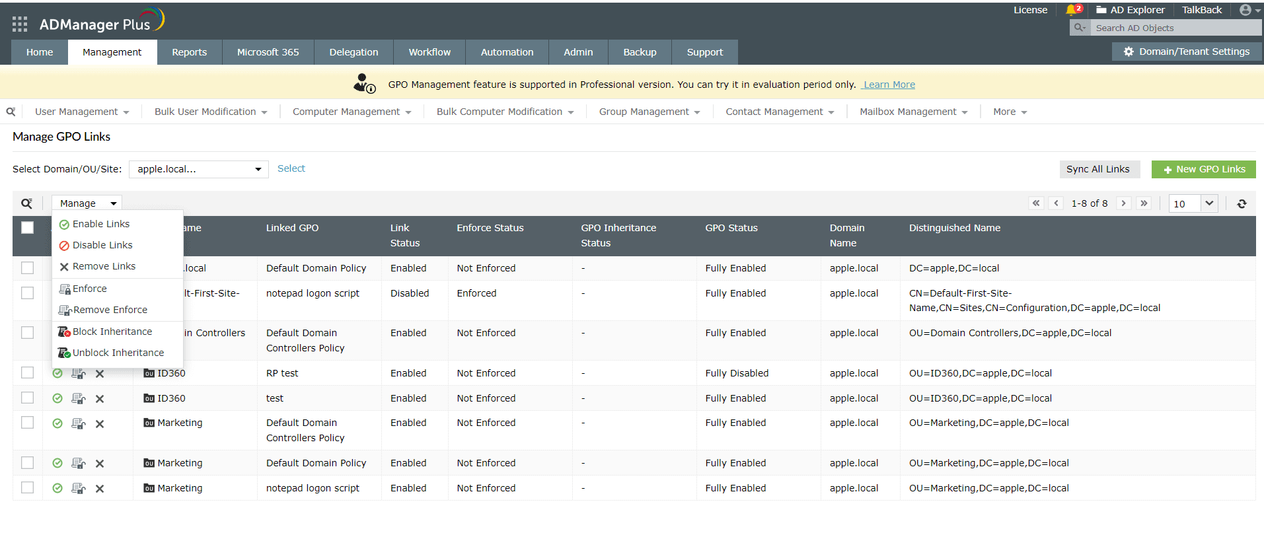1264x533 pixels.
Task: Check Marketing notepad logon script row checkbox
Action: [27, 487]
